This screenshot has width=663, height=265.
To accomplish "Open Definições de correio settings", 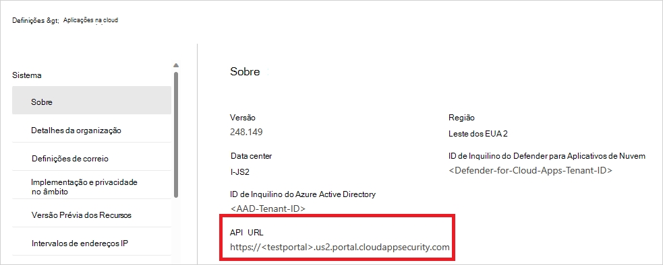I will coord(91,159).
